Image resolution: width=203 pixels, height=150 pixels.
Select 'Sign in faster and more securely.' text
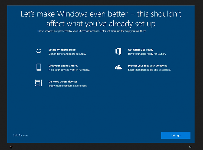click(67, 54)
